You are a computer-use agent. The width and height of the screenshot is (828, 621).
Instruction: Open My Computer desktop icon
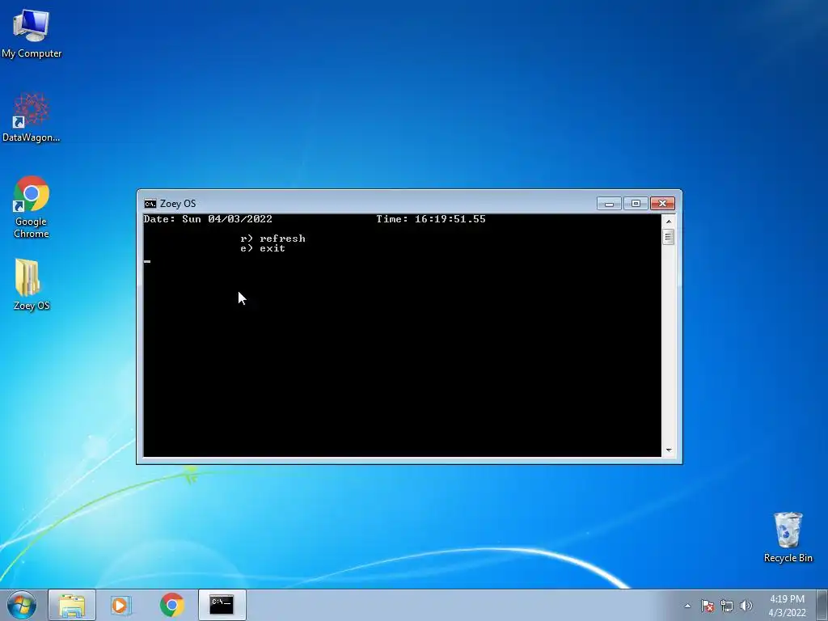[32, 32]
